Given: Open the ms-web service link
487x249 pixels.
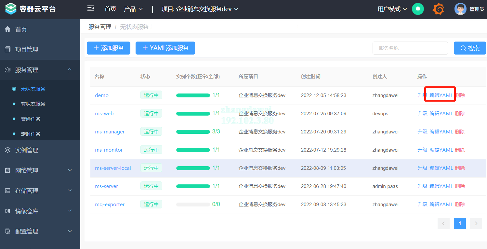Looking at the screenshot, I should click(104, 114).
